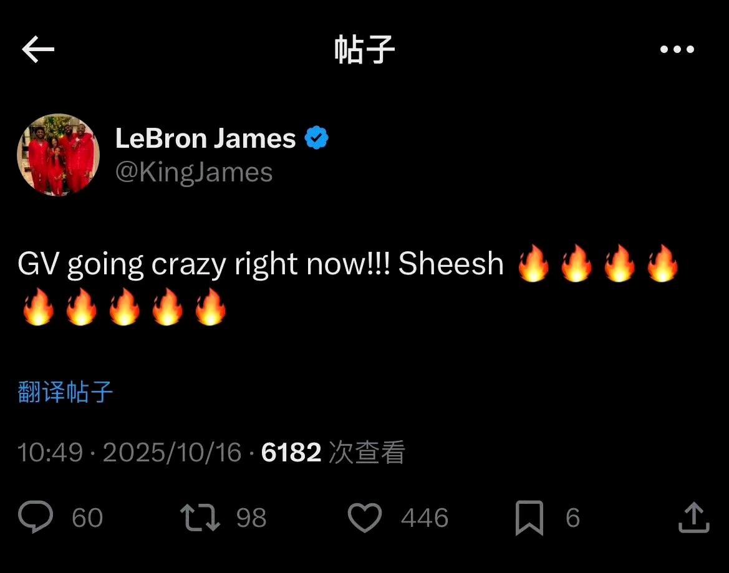Click the 帖子 page title
The height and width of the screenshot is (573, 729).
(364, 49)
